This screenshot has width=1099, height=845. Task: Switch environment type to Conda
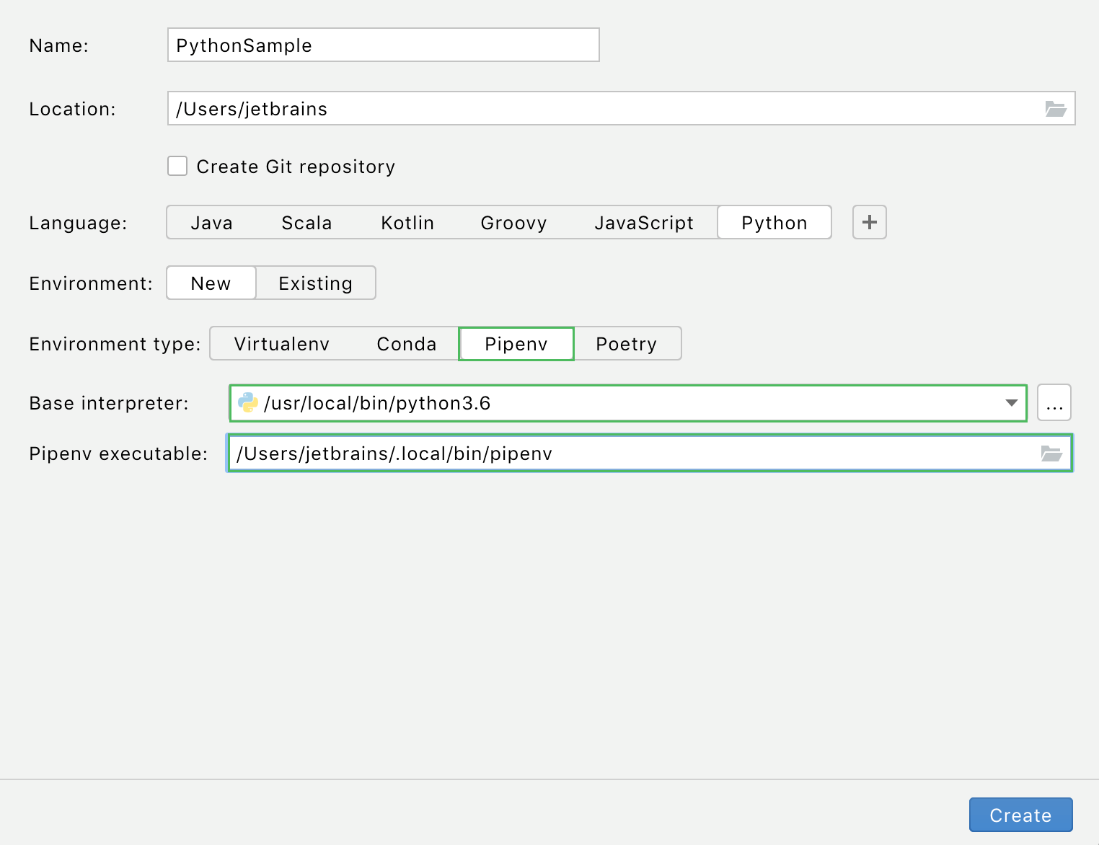point(407,344)
